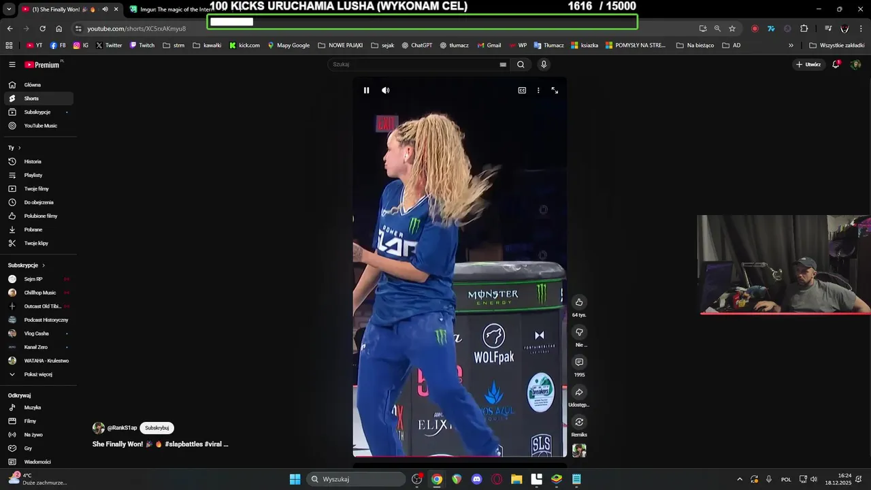The height and width of the screenshot is (490, 871).
Task: Open the Sejm RP subscription
Action: pos(38,279)
